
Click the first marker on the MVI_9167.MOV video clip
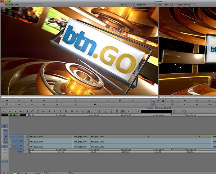[148, 137]
